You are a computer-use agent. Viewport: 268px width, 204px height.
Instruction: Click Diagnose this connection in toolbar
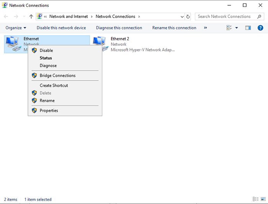pyautogui.click(x=119, y=28)
